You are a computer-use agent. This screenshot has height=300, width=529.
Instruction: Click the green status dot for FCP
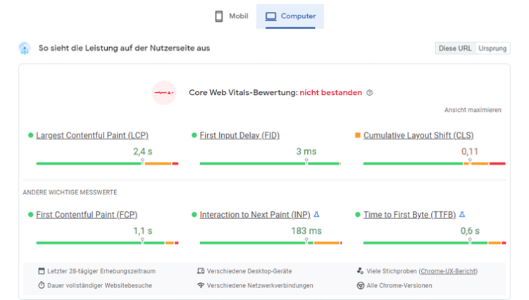30,215
